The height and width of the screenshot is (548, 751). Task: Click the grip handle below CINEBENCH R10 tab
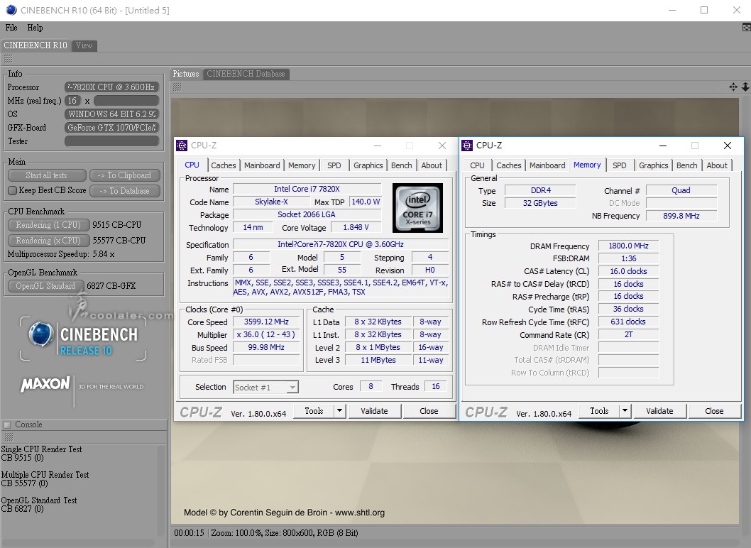coord(8,59)
